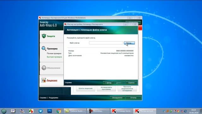The image size is (202, 114).
Task: Open the taskbar icon next to the book
Action: click(x=22, y=111)
